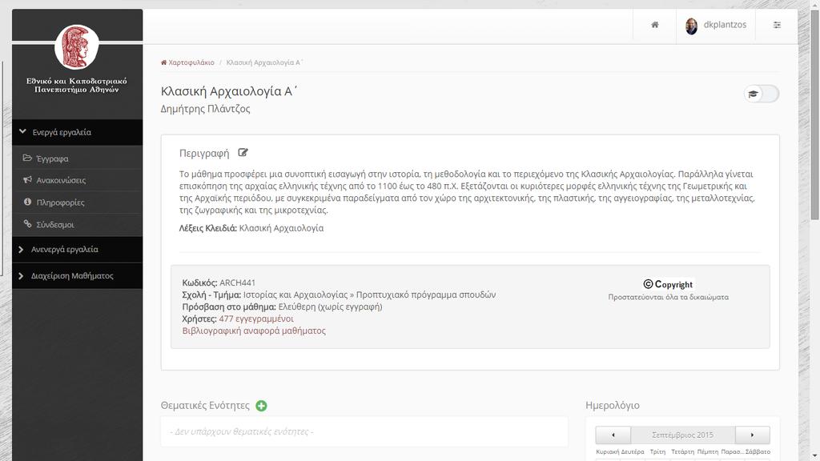Image resolution: width=820 pixels, height=461 pixels.
Task: Click the chain link icon beside Σύνδεσμοι
Action: (27, 224)
